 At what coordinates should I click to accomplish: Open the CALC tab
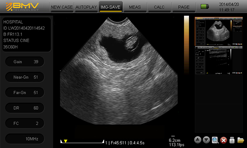click(x=159, y=7)
